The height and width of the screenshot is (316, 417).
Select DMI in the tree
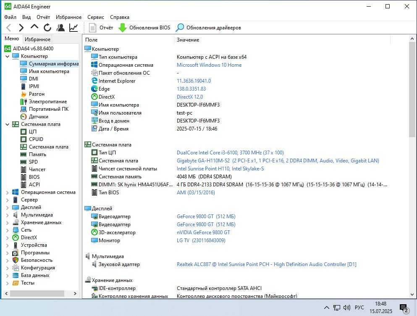pyautogui.click(x=34, y=79)
